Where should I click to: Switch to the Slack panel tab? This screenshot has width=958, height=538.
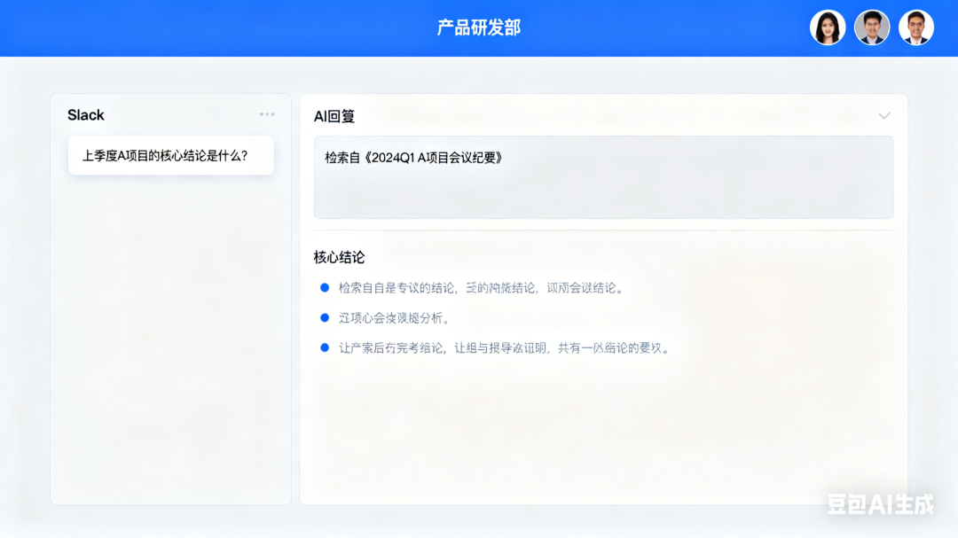(86, 114)
